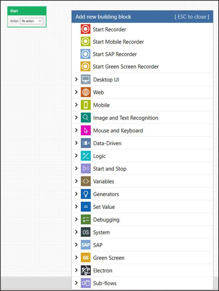The height and width of the screenshot is (291, 219).
Task: Select the Electron building block icon
Action: (85, 270)
